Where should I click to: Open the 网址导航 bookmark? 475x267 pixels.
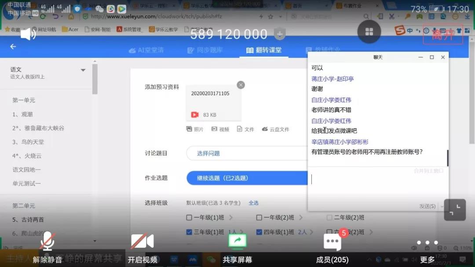click(44, 29)
